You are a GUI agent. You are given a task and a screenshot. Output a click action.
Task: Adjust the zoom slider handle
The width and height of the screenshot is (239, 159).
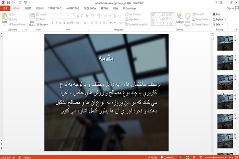coord(213,157)
